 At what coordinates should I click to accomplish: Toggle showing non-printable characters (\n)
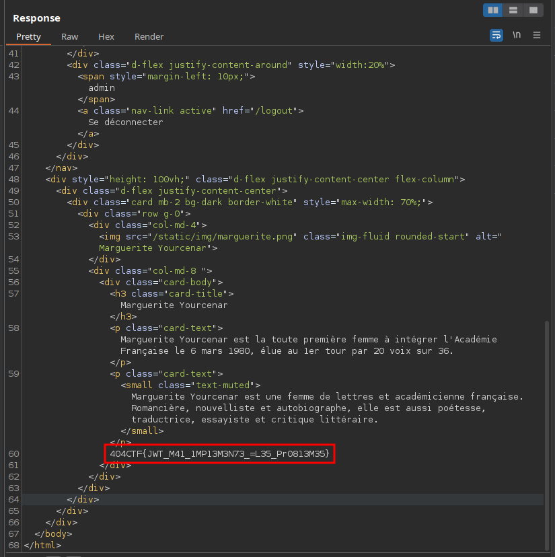click(x=517, y=35)
